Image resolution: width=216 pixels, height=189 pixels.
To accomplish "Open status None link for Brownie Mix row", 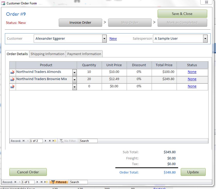I will click(192, 79).
